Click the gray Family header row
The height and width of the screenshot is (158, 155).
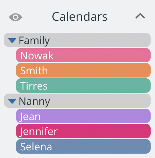(77, 40)
